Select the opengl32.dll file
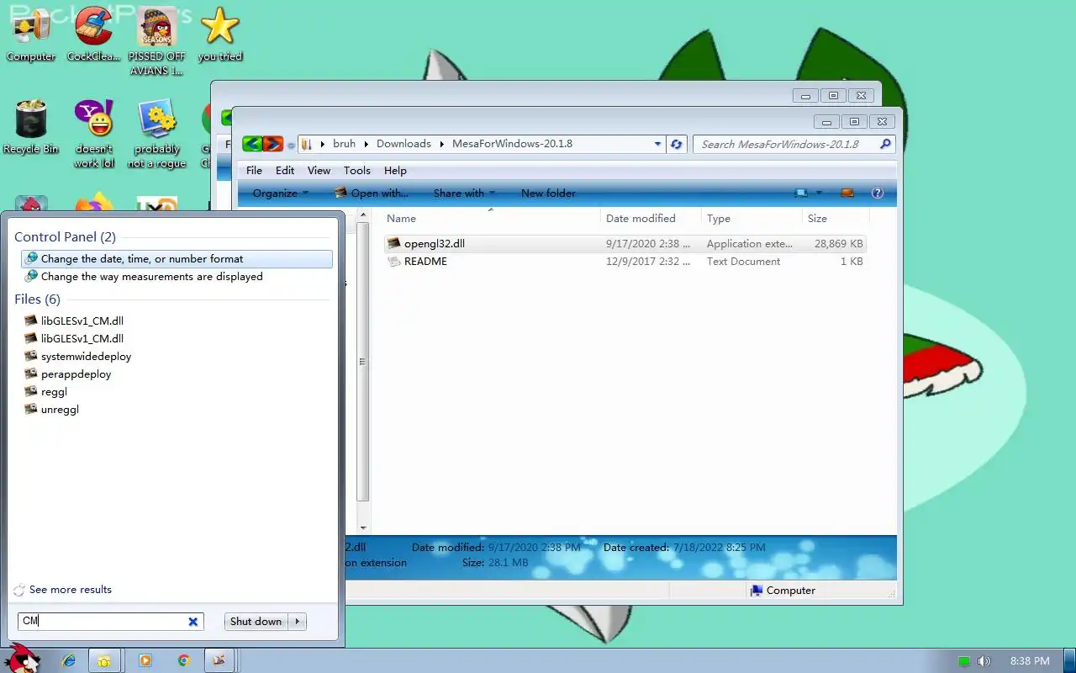The width and height of the screenshot is (1076, 673). coord(625,243)
